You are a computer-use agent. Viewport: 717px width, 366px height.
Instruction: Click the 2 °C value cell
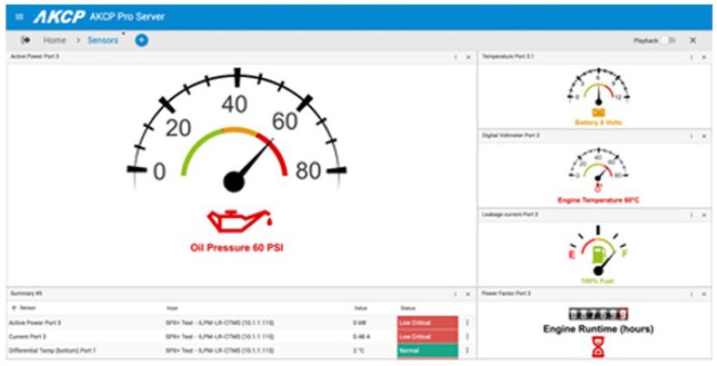[358, 351]
